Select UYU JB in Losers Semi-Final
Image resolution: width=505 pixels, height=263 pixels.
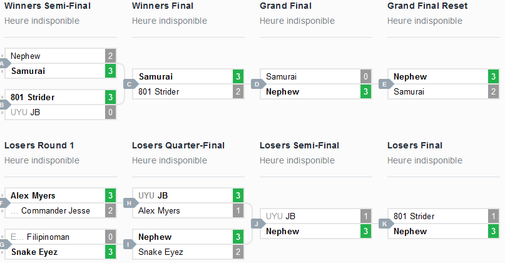tap(282, 216)
